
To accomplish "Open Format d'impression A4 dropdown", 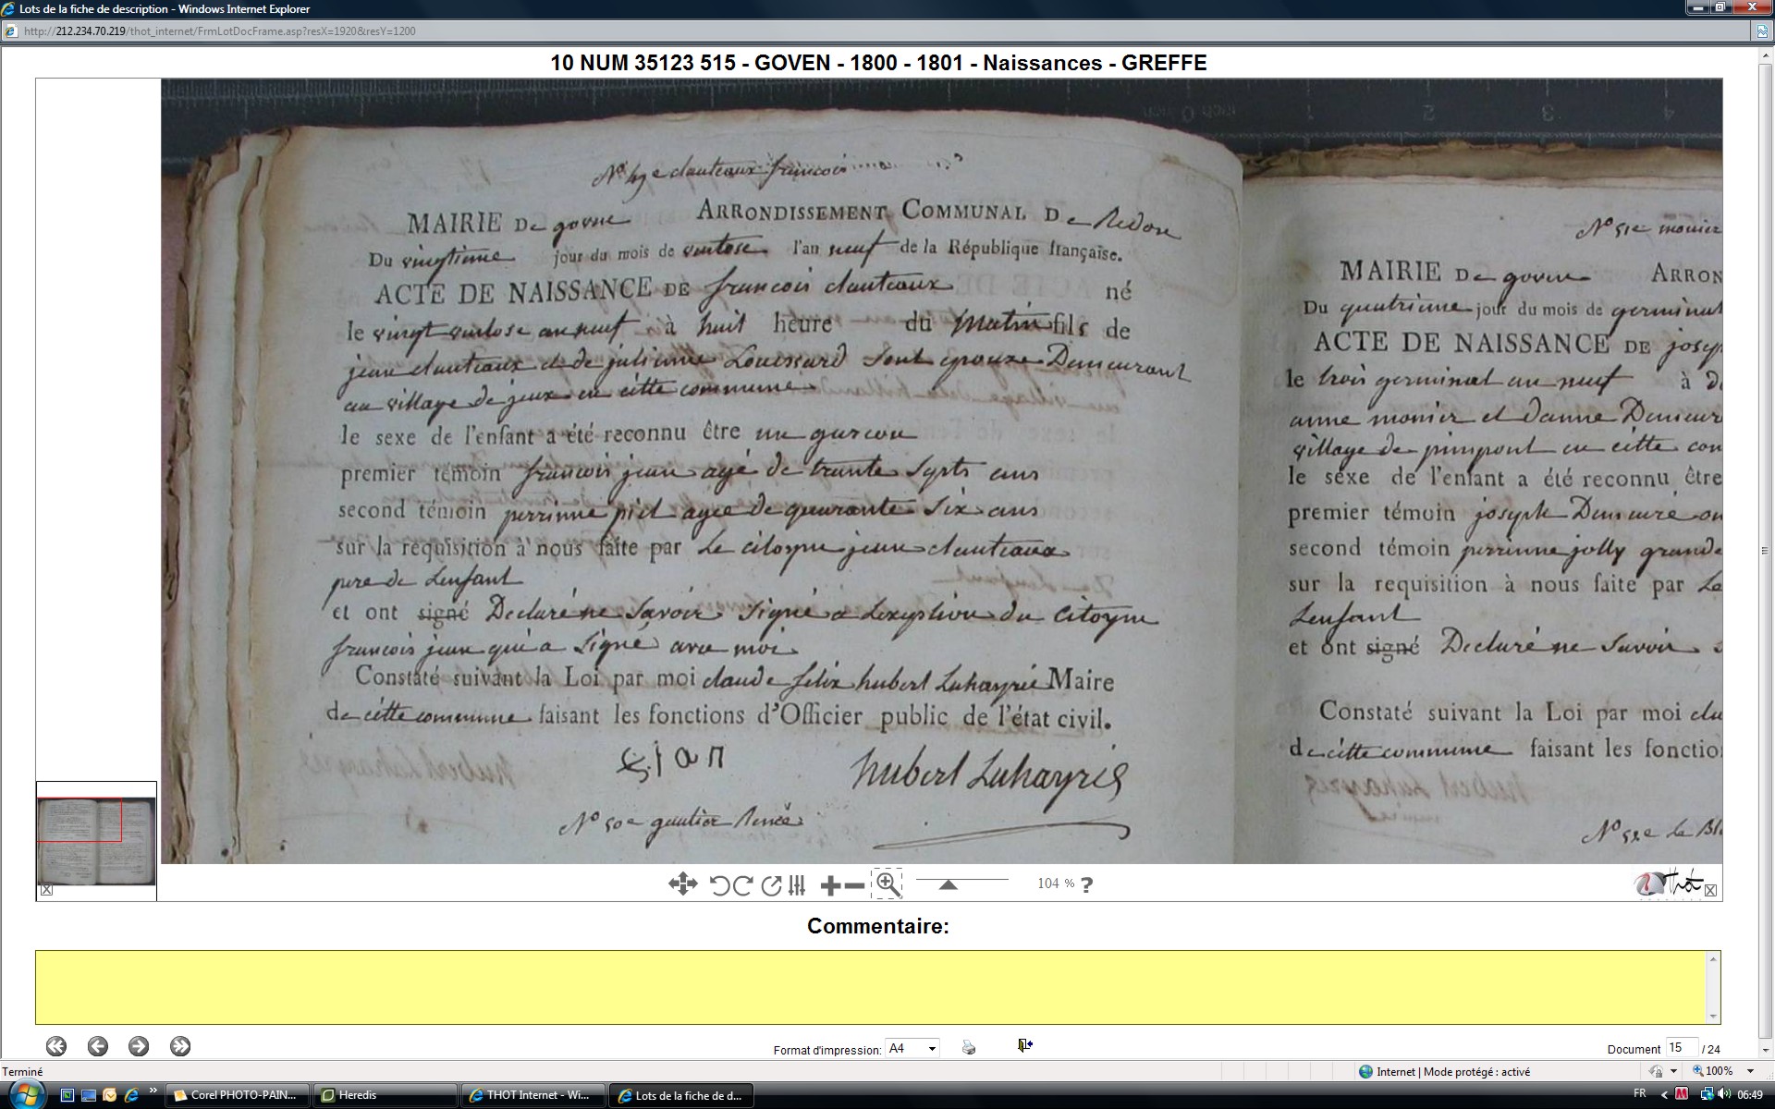I will pyautogui.click(x=912, y=1048).
